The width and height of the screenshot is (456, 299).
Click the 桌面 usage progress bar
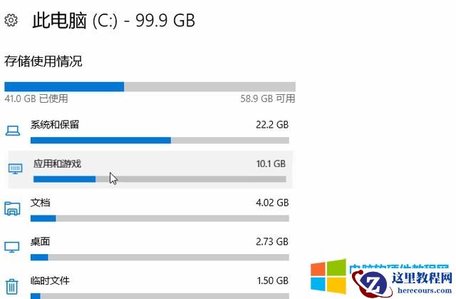click(x=160, y=257)
